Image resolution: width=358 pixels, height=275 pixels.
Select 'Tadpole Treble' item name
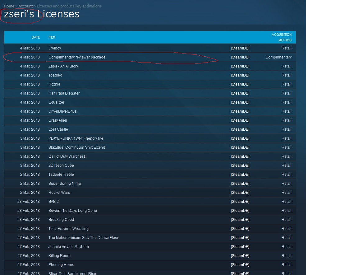61,175
